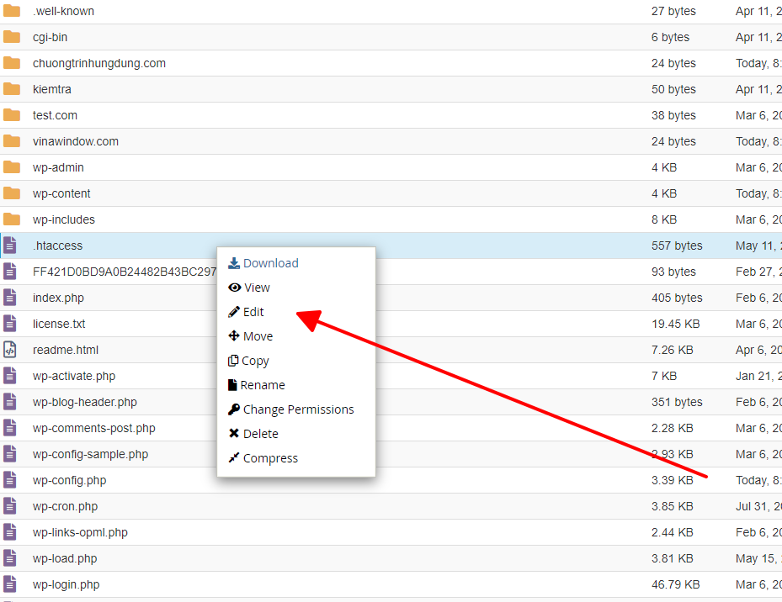Click the wp-login.php file icon
Image resolution: width=782 pixels, height=602 pixels.
pos(10,584)
